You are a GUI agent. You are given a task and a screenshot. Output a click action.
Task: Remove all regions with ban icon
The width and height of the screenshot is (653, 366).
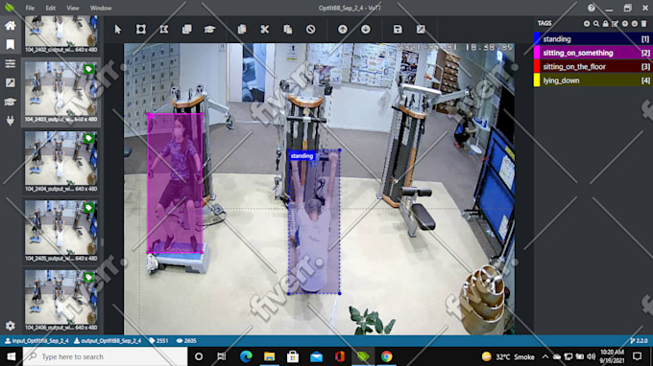point(311,29)
